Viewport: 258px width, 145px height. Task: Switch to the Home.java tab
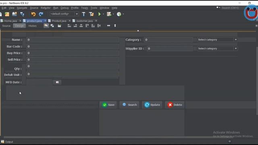[10, 21]
